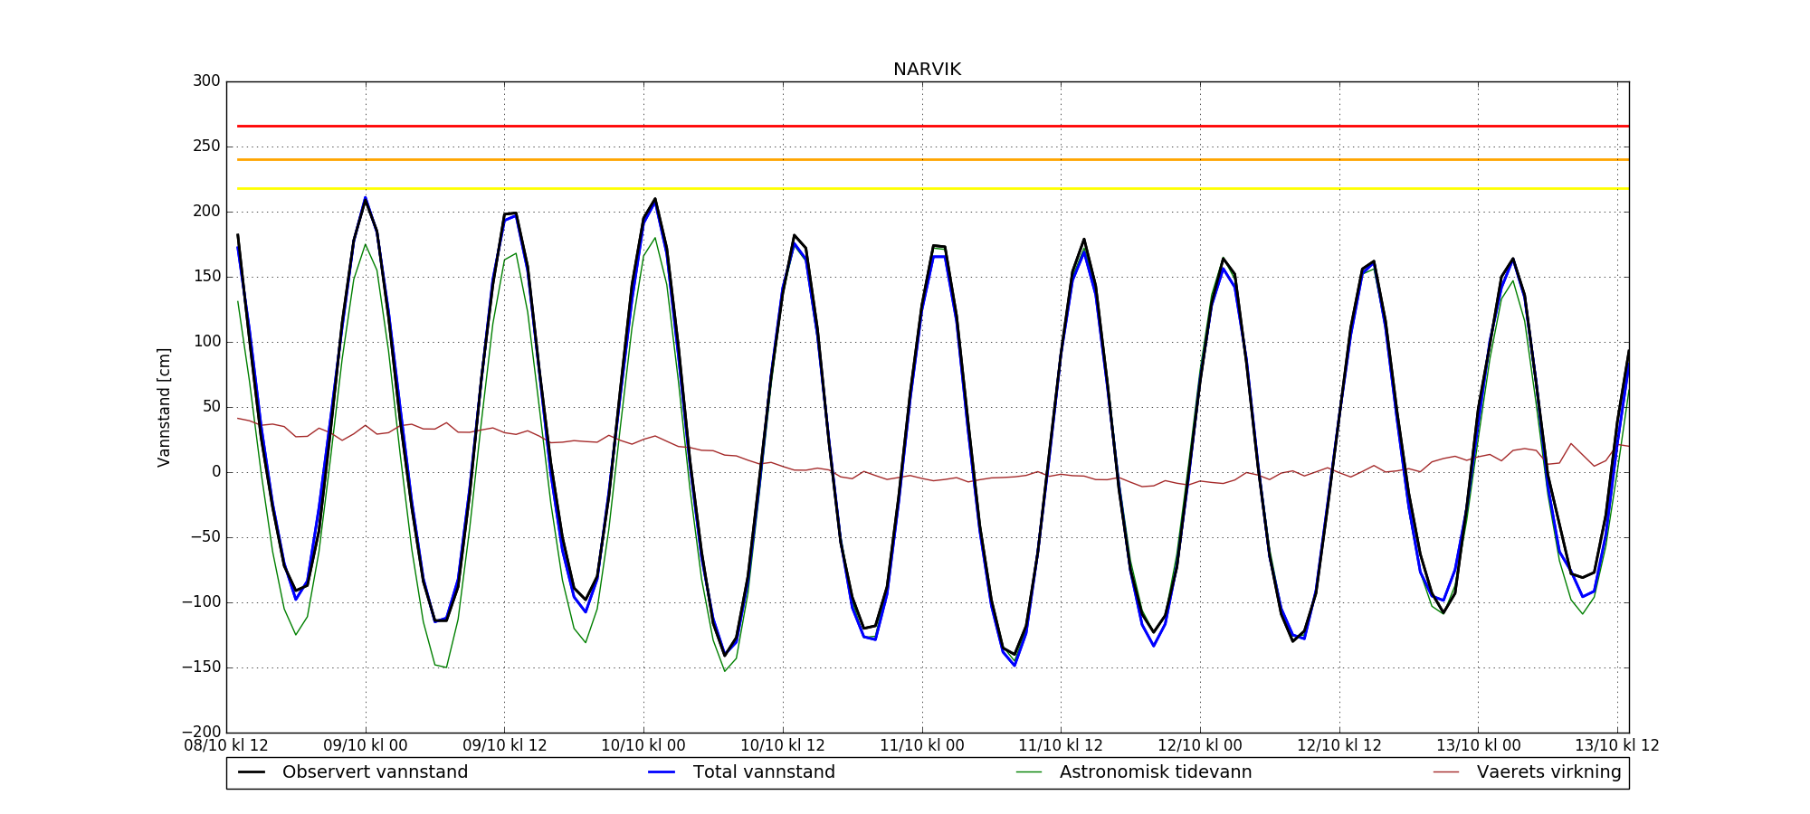Select the 08/10 kl 12 x-axis tick label
Image resolution: width=1810 pixels, height=814 pixels.
click(x=226, y=746)
